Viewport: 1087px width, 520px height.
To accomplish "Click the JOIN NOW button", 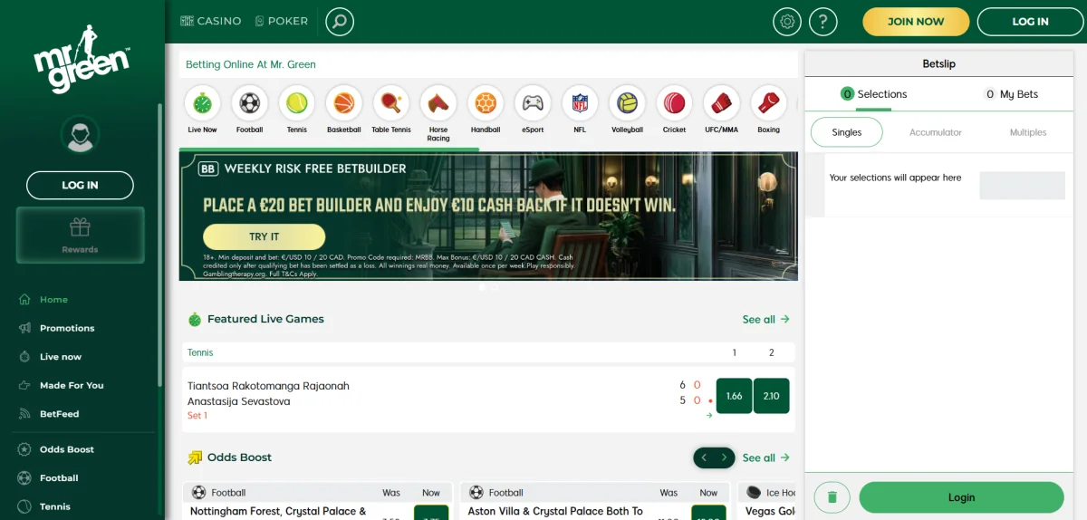I will (916, 22).
